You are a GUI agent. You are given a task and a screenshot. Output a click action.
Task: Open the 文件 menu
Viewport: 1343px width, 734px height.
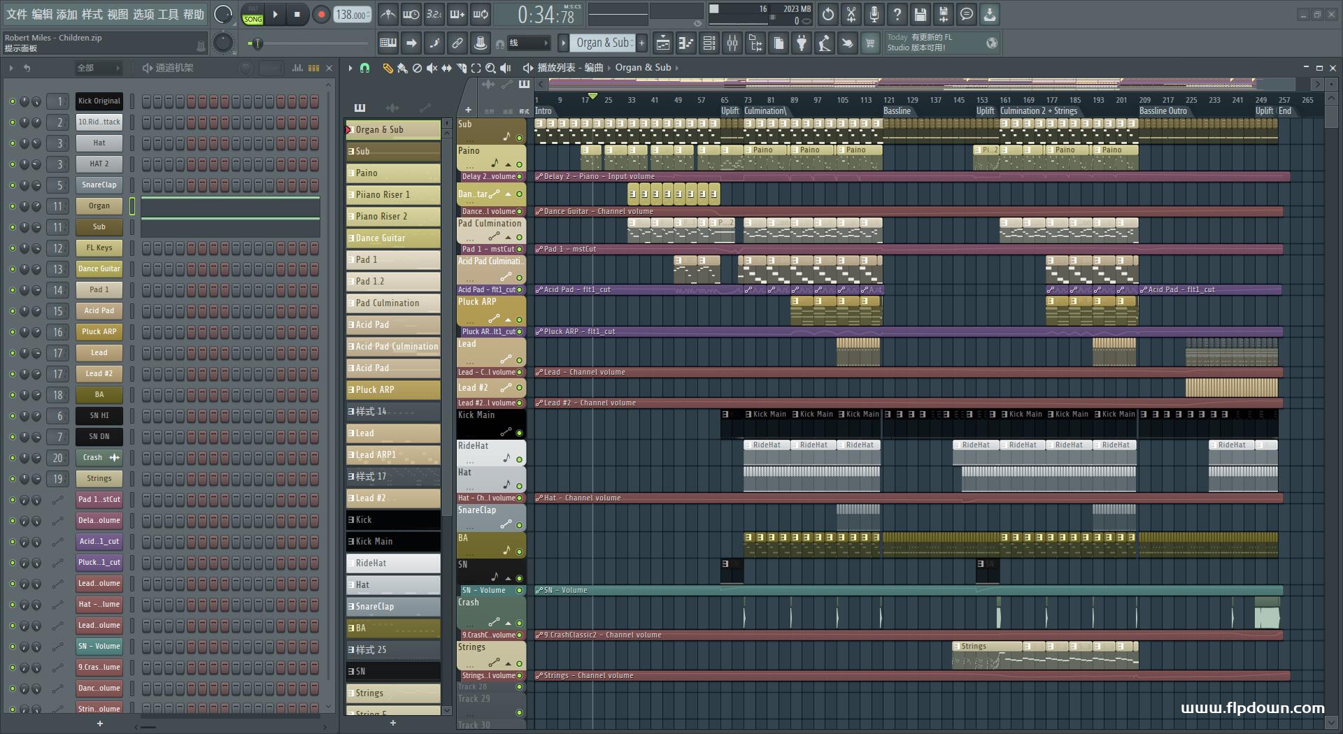tap(16, 14)
